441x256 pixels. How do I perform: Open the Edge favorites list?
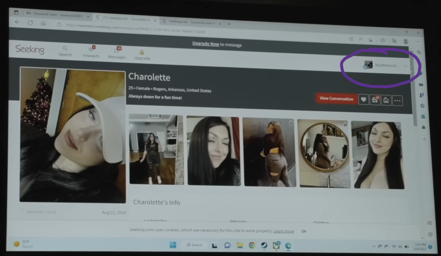tap(383, 40)
